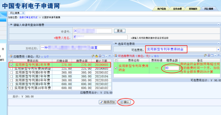Check 实用新型专利第7年年费 row
Screen dimensions: 221x115
11,76
